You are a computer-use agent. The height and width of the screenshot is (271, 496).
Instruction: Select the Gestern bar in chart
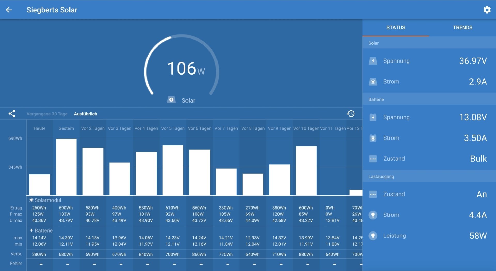(66, 167)
